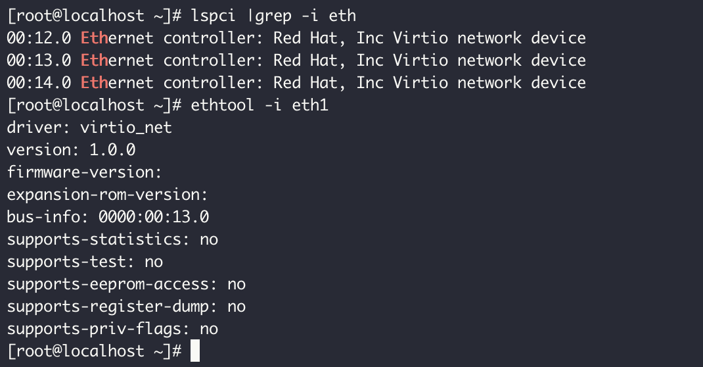Viewport: 703px width, 367px height.
Task: Click the 'lspci' command text on the first line
Action: (x=214, y=15)
